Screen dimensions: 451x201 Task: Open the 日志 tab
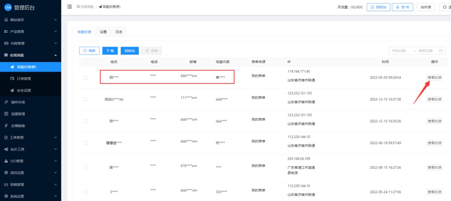click(x=119, y=32)
